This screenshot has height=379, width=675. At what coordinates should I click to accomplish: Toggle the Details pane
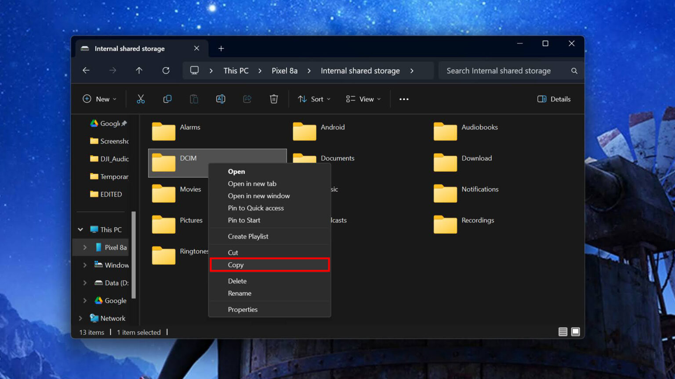[554, 99]
